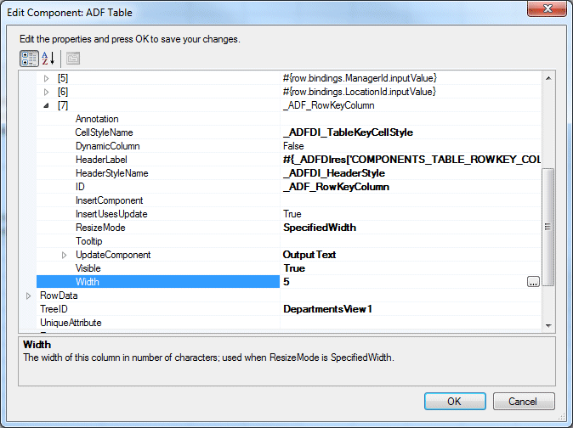The height and width of the screenshot is (428, 573).
Task: Click the LocationId.inputValue binding value
Action: [360, 92]
